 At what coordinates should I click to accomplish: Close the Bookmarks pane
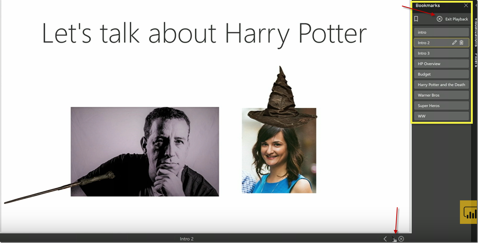click(466, 6)
